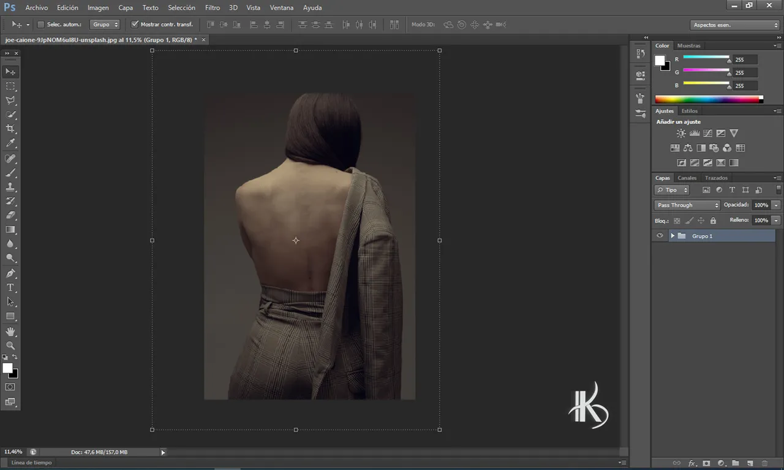Viewport: 784px width, 470px height.
Task: Select the Rectangle shape tool
Action: [10, 316]
